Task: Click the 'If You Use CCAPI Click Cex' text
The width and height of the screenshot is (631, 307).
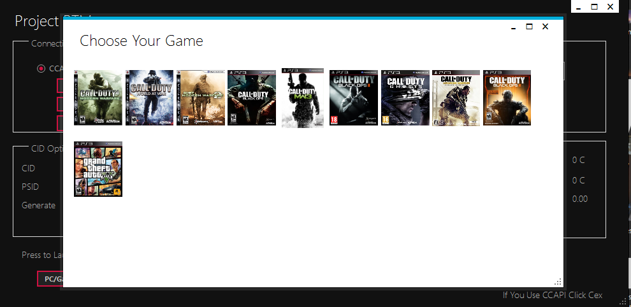Action: 553,295
